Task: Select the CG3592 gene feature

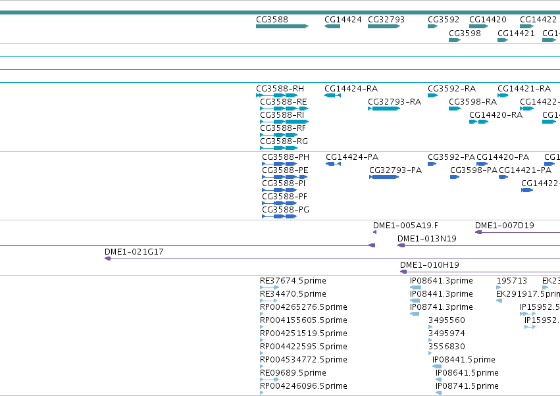Action: tap(432, 26)
